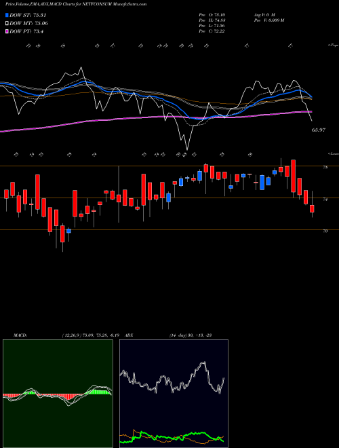Select the 'DOW PT: 73.4' legend label
The width and height of the screenshot is (339, 448).
[26, 32]
